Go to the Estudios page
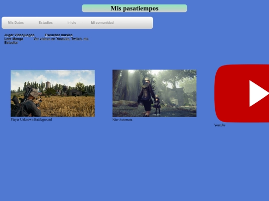The height and width of the screenshot is (201, 269). click(46, 22)
